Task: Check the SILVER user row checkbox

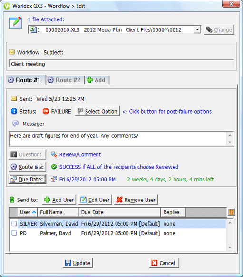Action: click(14, 224)
